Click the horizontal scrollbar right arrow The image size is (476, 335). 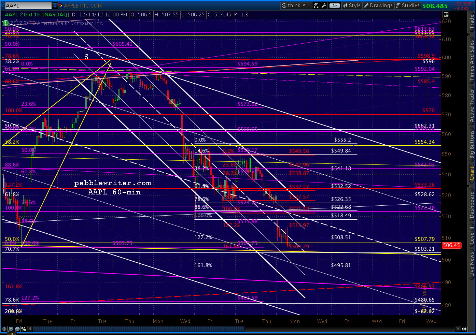pos(458,329)
